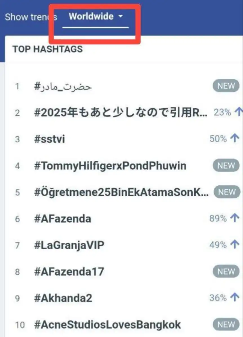Select the #Akhanda2 hashtag
243x337 pixels.
63,298
